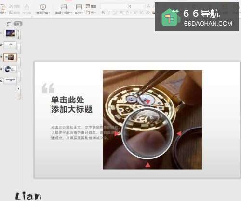241x201 pixels.
Task: Click the heading title text placeholder
Action: point(72,105)
